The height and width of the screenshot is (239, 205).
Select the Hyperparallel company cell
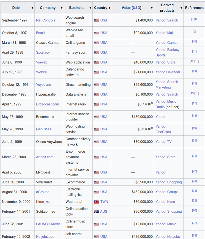[x=49, y=95]
